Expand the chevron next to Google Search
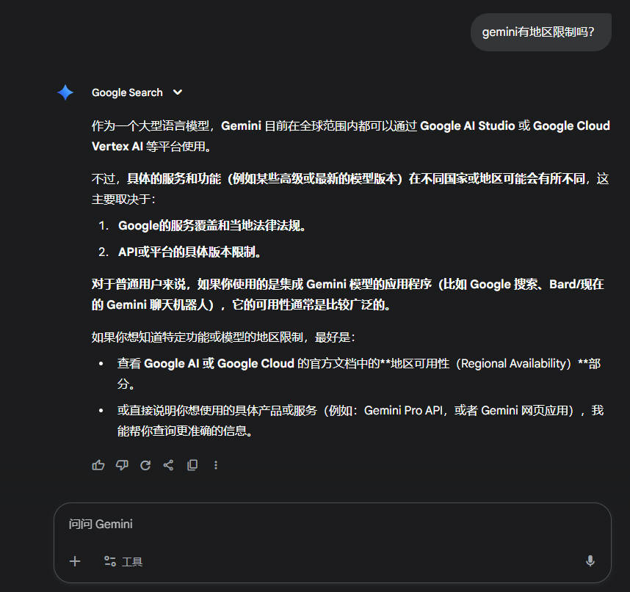 (178, 92)
